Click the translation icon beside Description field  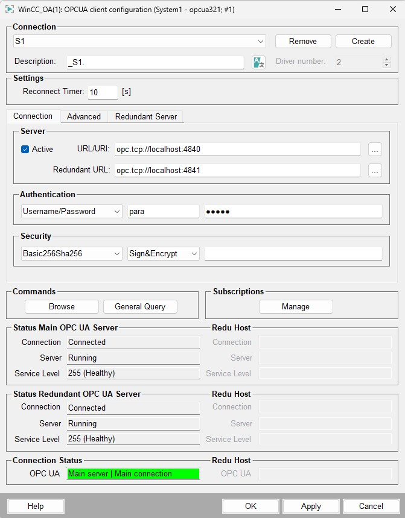[258, 62]
